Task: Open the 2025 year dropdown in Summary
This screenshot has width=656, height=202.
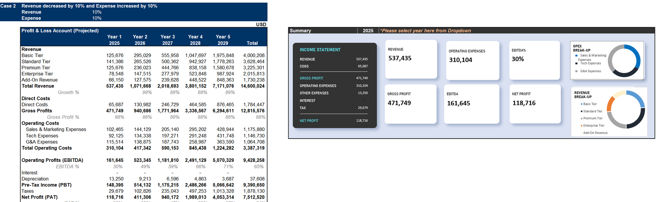Action: [x=368, y=31]
